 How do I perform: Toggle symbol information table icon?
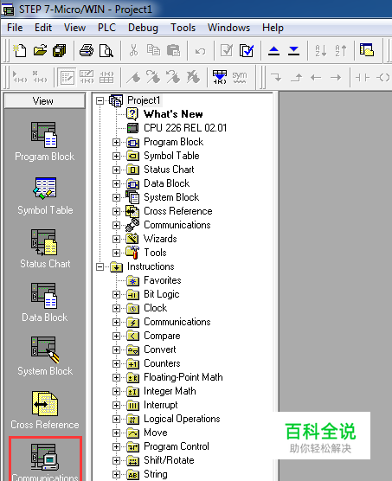(220, 77)
